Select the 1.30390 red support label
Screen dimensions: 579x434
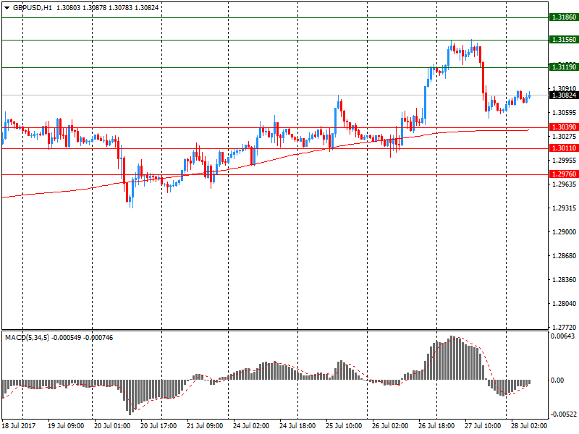564,127
